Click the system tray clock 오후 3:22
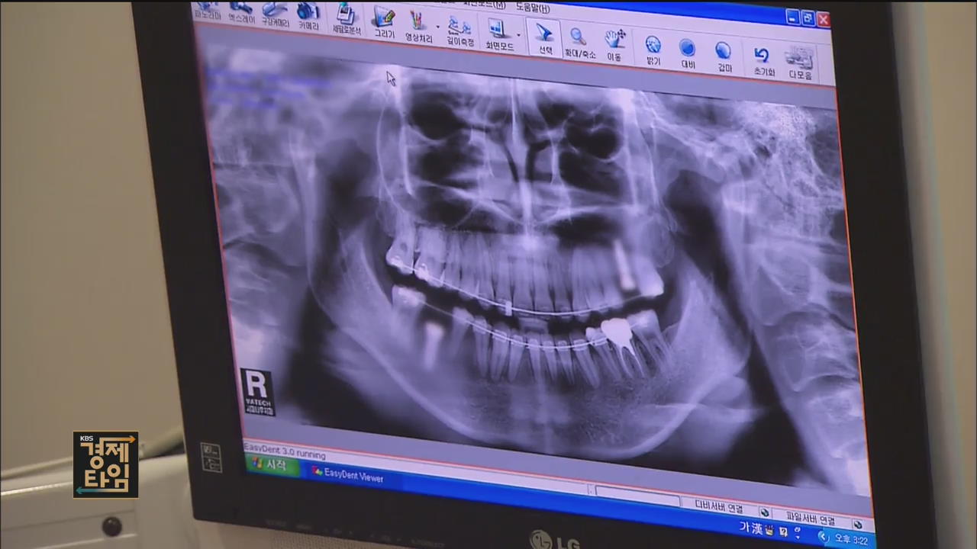Image resolution: width=977 pixels, height=549 pixels. 851,540
